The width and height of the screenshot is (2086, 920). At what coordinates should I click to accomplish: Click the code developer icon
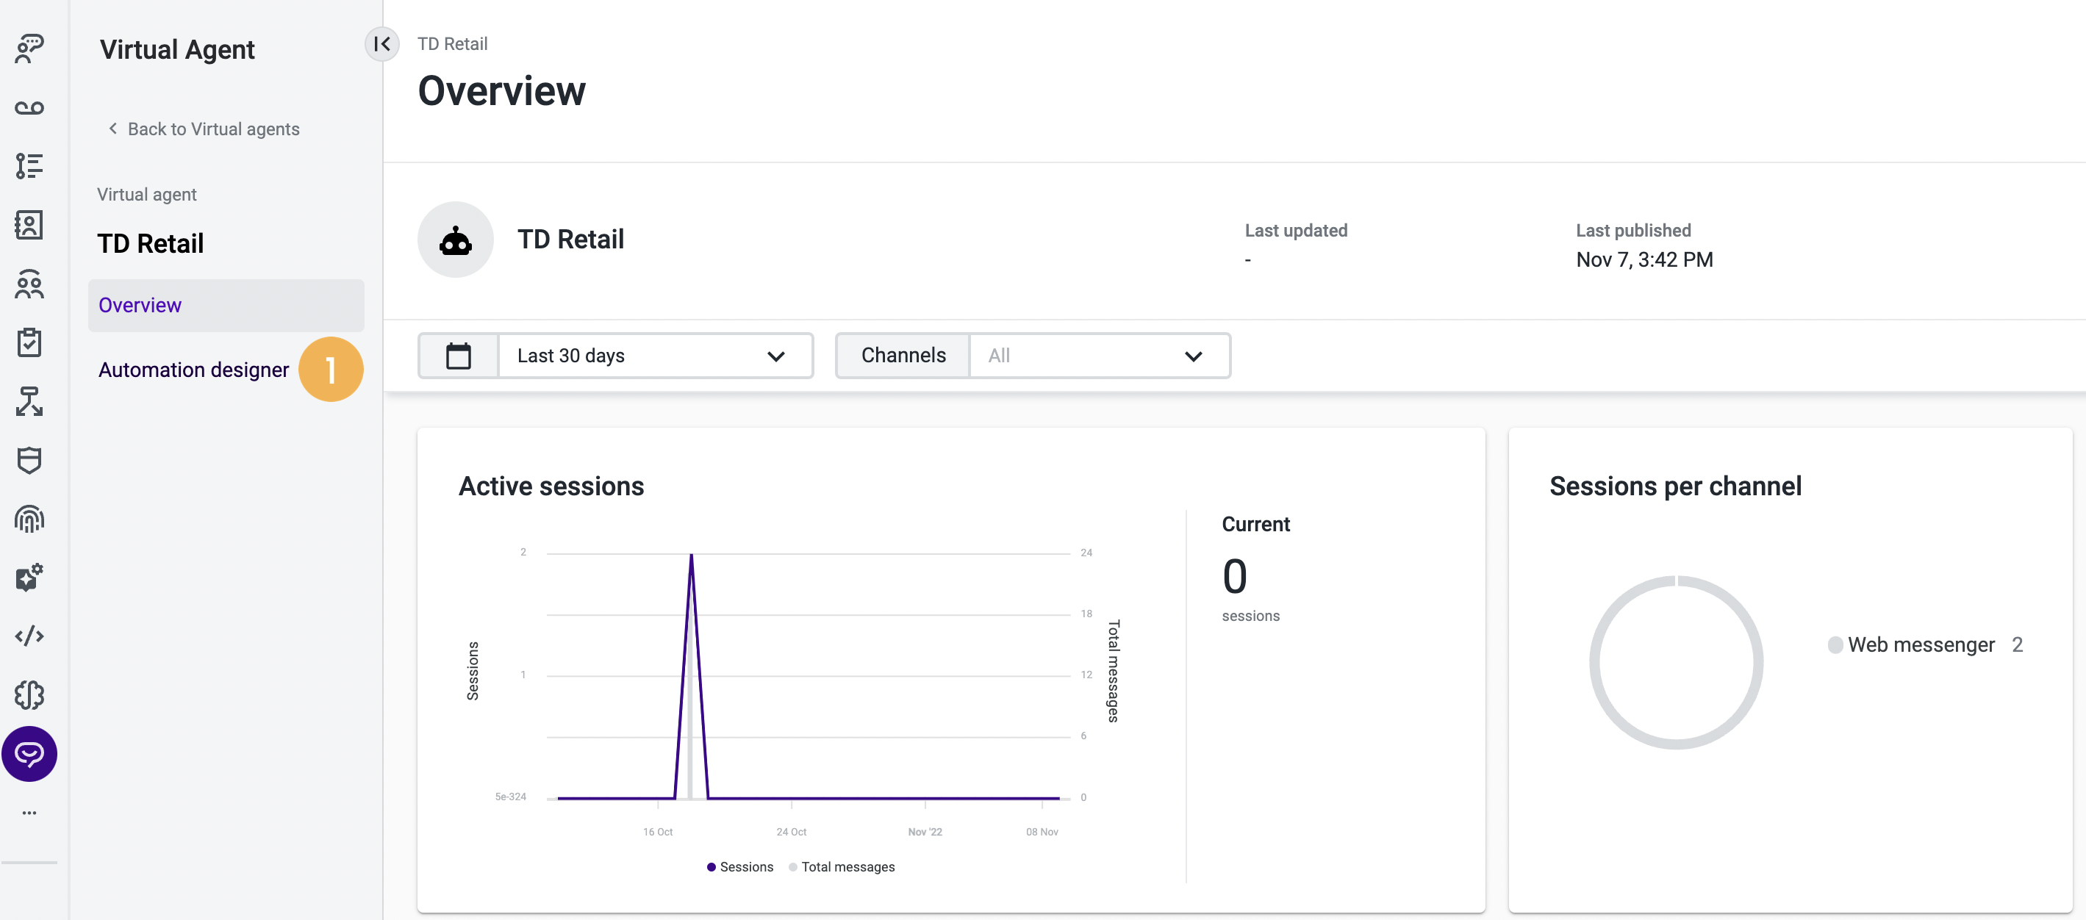click(x=29, y=636)
